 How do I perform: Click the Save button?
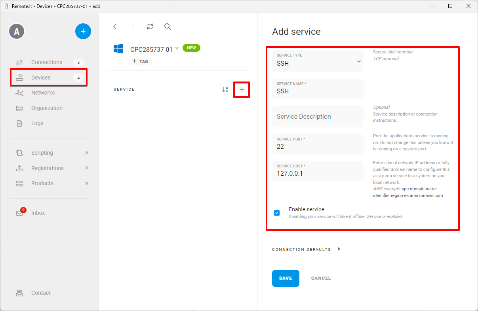(286, 278)
